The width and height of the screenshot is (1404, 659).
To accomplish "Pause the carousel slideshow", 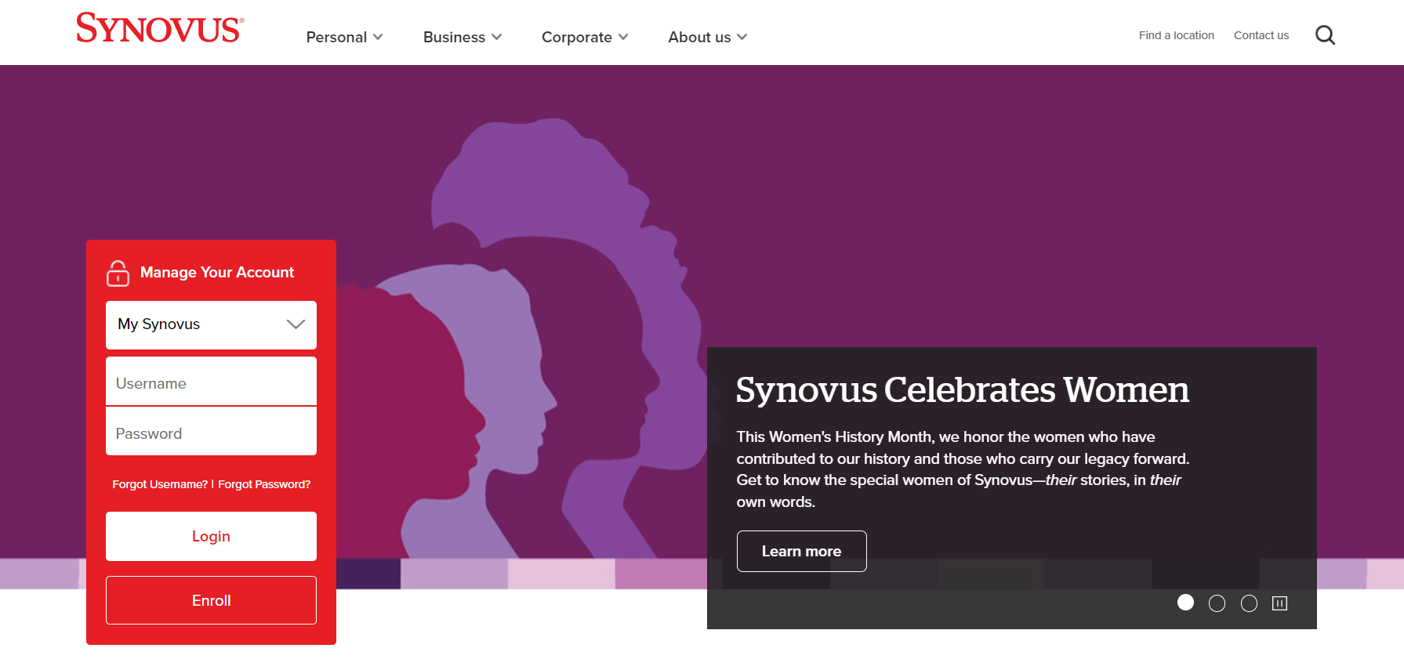I will [x=1279, y=603].
